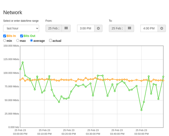Click the 0.000 bits axis label
Viewport: 169px width, 136px height.
[14, 127]
